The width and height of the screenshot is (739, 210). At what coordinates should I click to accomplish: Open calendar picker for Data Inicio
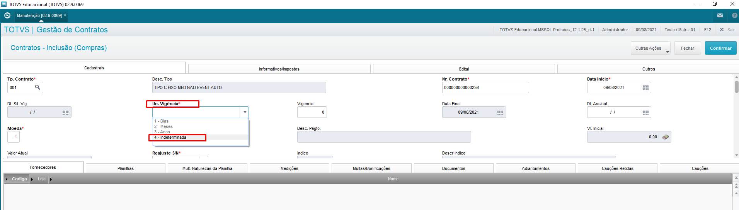pos(645,88)
